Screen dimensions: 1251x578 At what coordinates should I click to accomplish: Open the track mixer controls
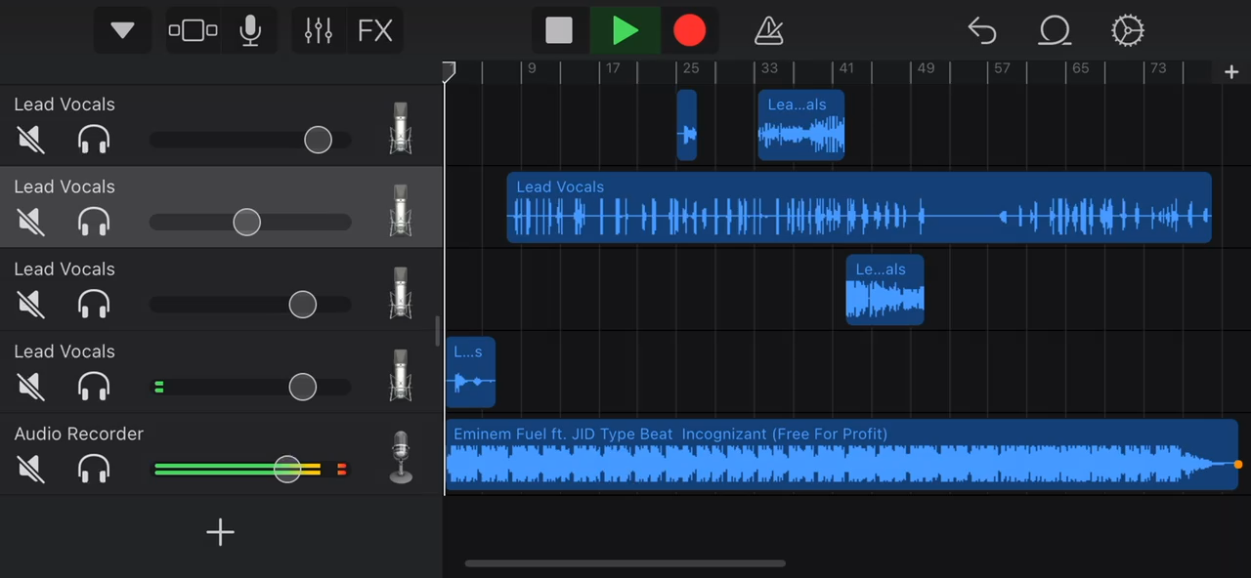[x=319, y=30]
